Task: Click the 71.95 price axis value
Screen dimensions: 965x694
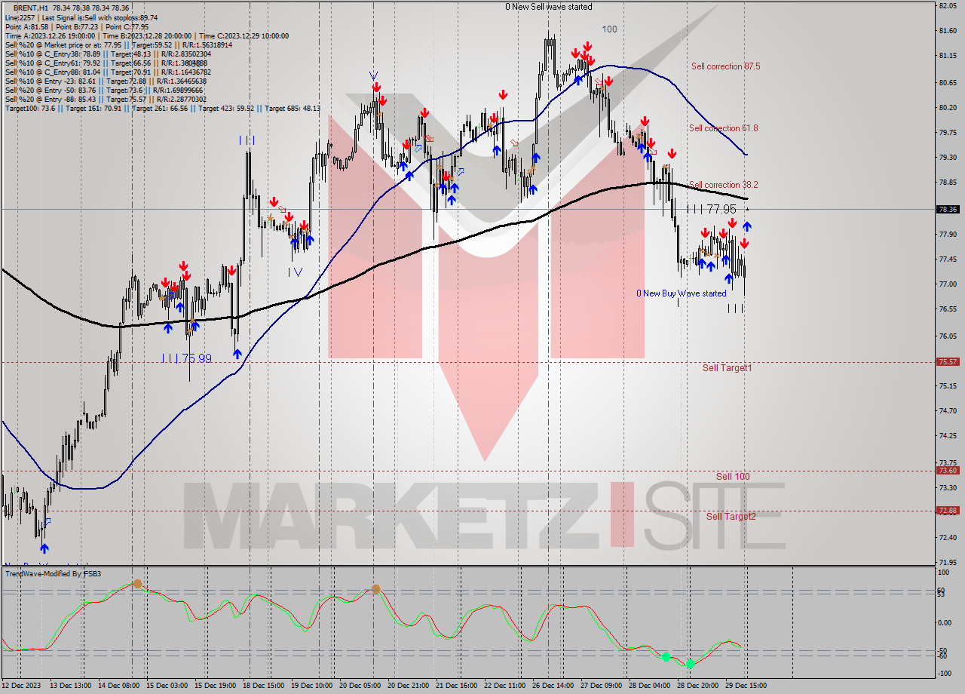Action: click(948, 563)
